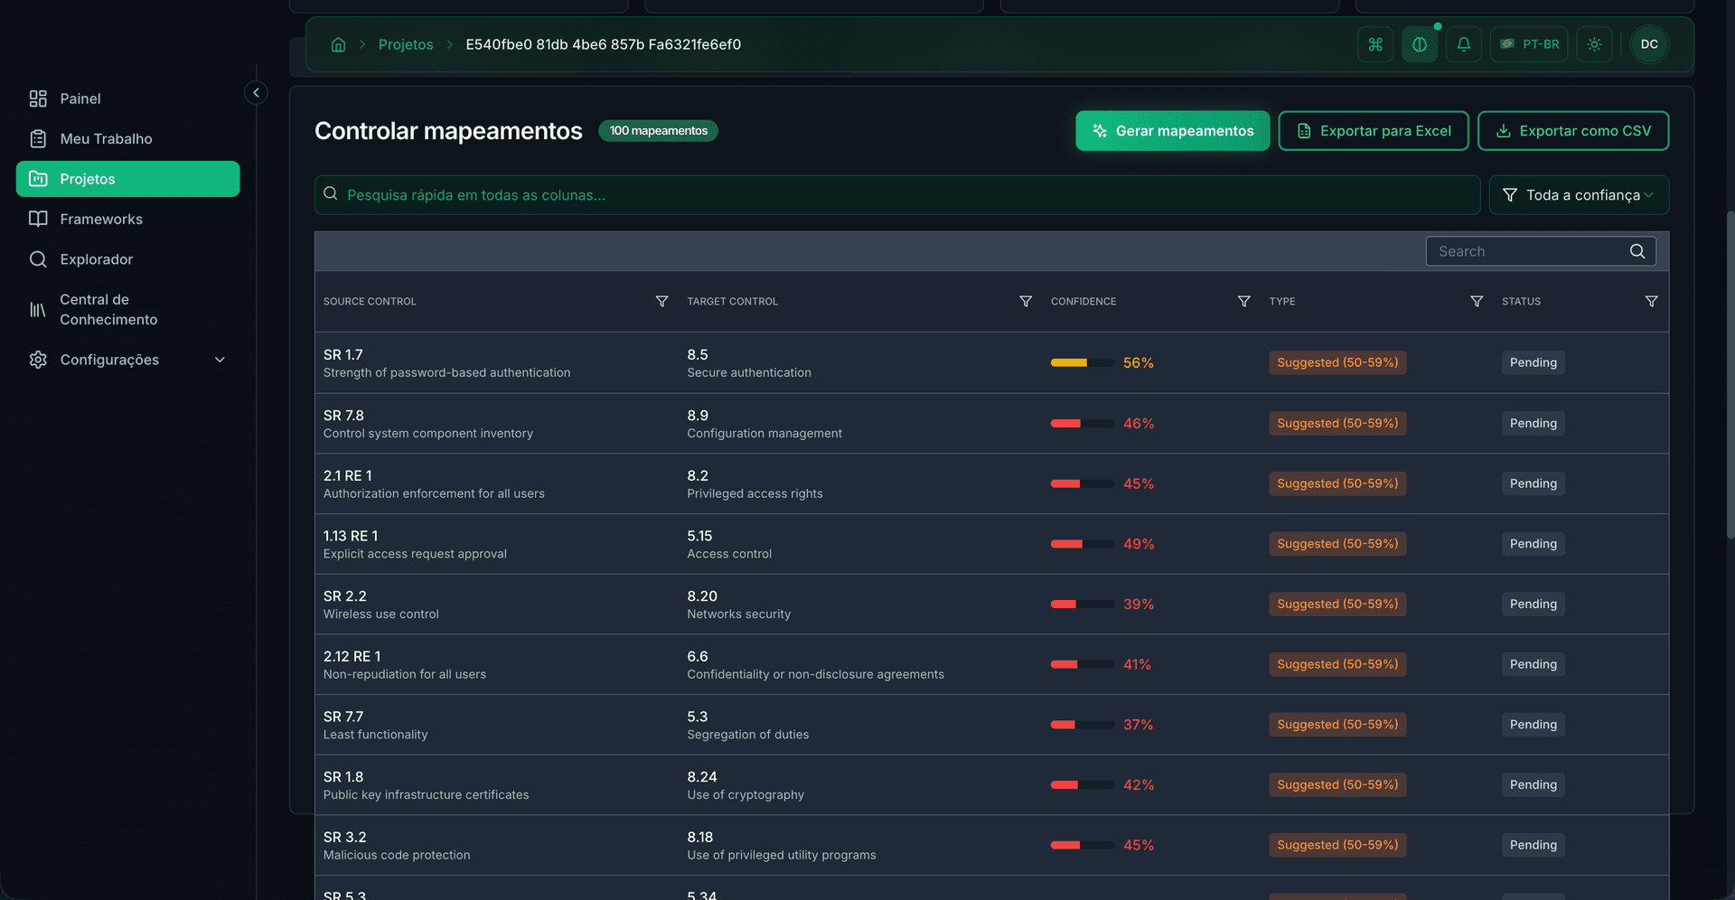Image resolution: width=1735 pixels, height=900 pixels.
Task: Export mappings as CSV
Action: (x=1572, y=130)
